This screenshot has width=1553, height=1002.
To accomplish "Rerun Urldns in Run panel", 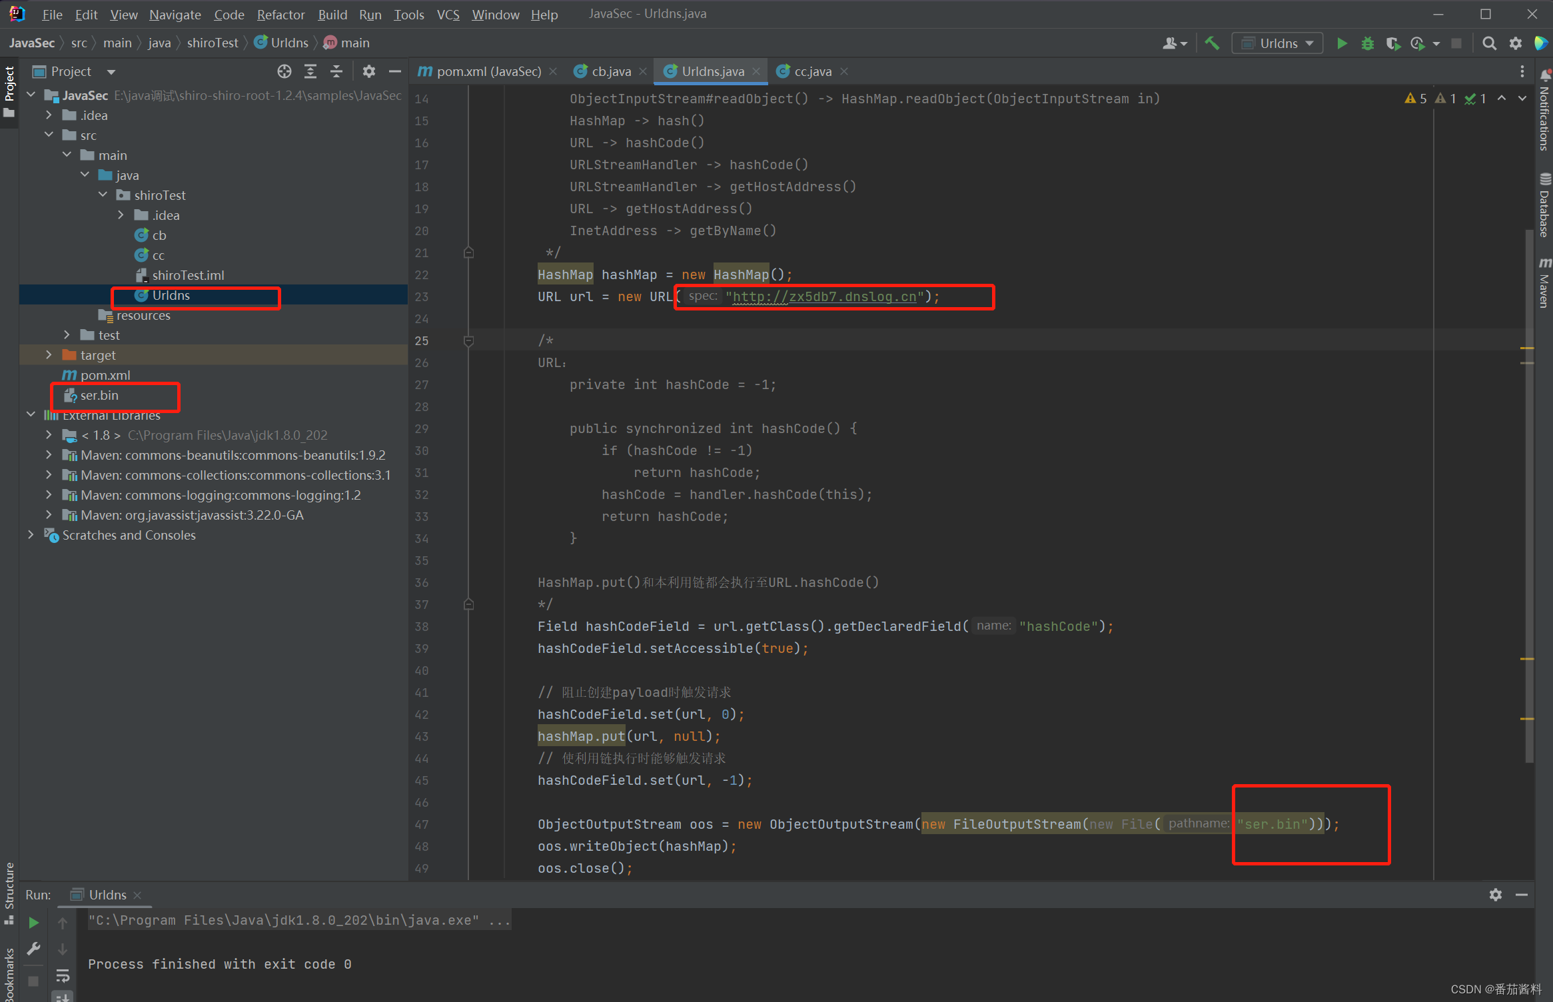I will coord(33,923).
